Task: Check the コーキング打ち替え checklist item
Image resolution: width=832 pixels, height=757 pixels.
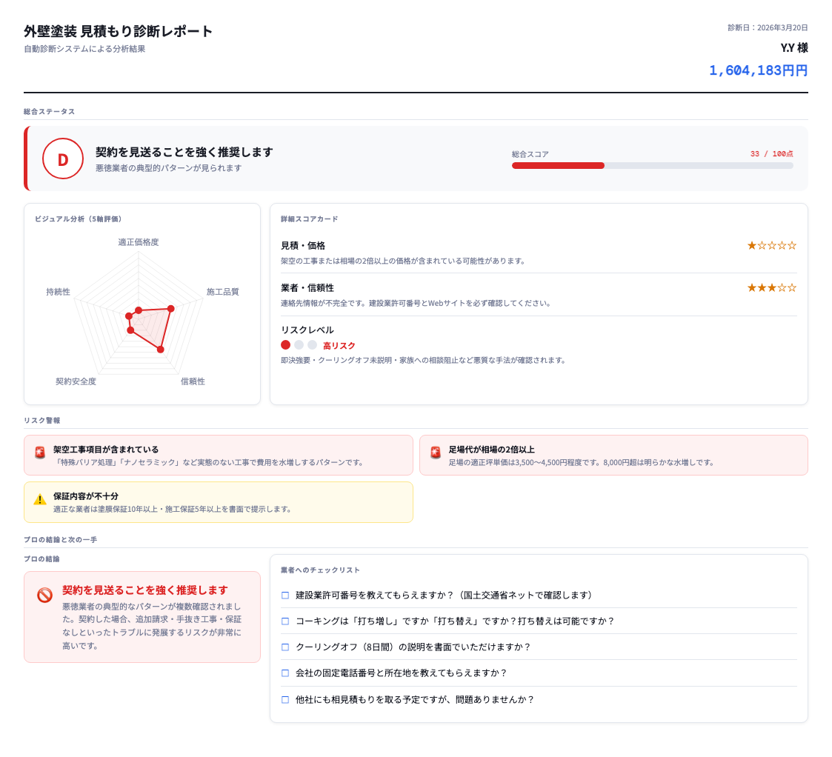Action: point(284,621)
